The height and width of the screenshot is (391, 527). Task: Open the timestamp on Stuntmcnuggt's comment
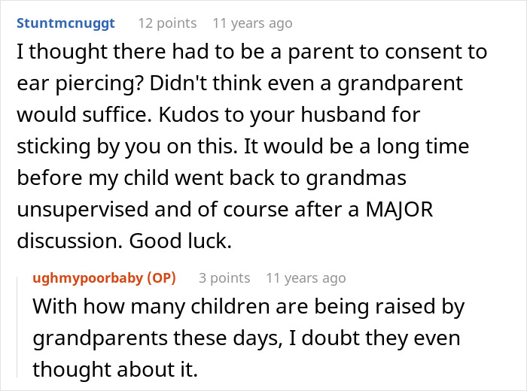(252, 23)
